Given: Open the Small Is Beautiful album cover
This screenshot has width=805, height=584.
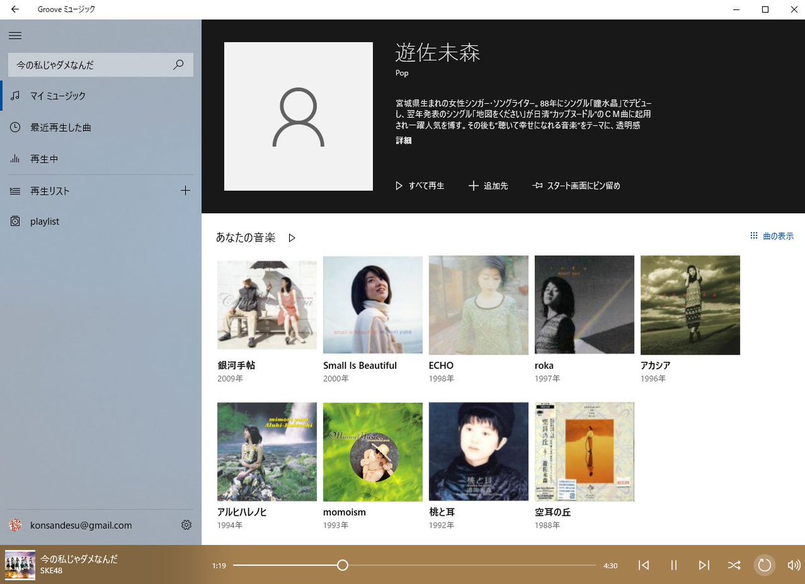Looking at the screenshot, I should click(x=373, y=305).
